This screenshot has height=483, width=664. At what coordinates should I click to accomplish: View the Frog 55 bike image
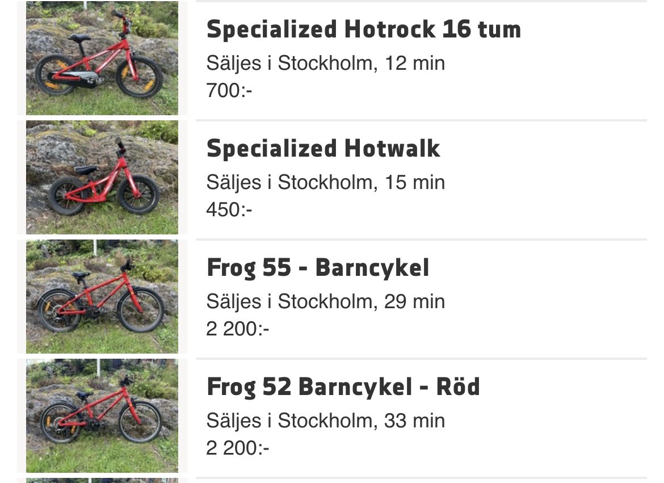click(x=102, y=296)
